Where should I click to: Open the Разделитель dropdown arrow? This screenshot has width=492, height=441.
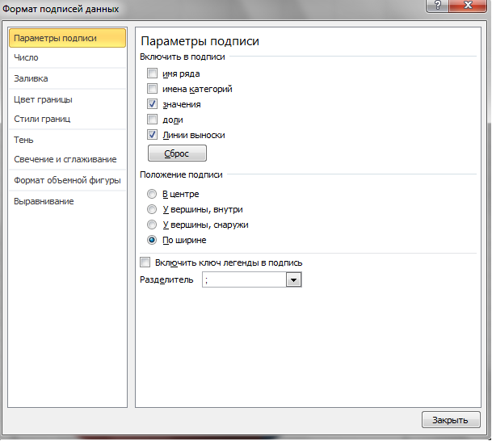(x=294, y=279)
